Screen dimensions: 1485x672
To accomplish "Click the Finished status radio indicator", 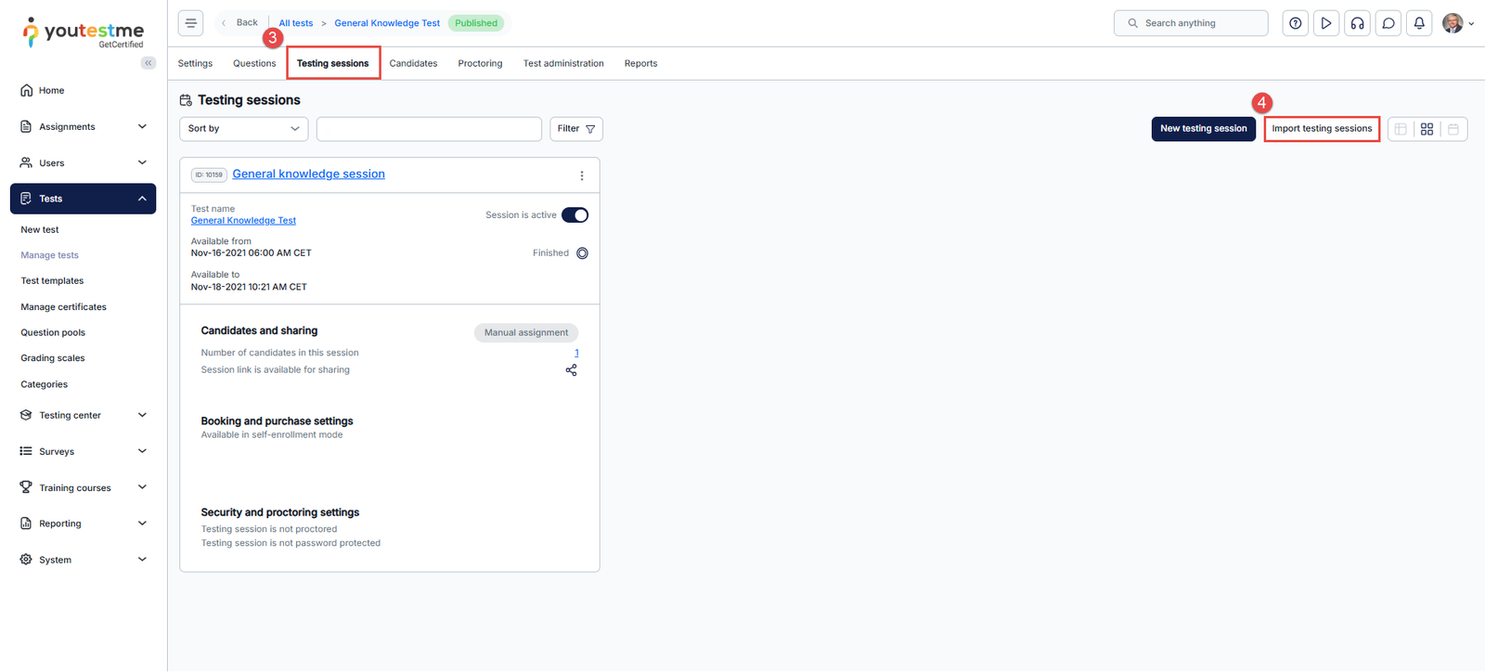I will click(583, 253).
